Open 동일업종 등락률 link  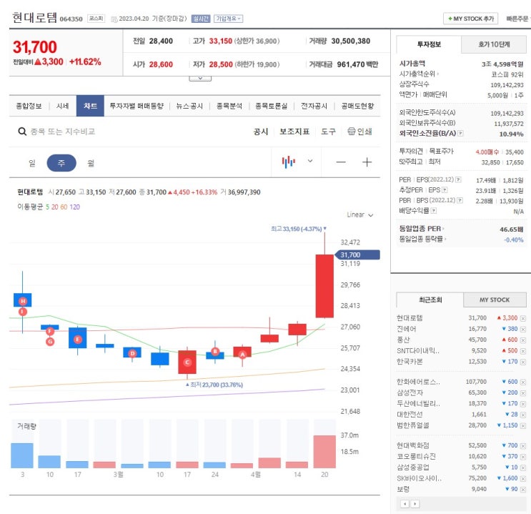(422, 239)
